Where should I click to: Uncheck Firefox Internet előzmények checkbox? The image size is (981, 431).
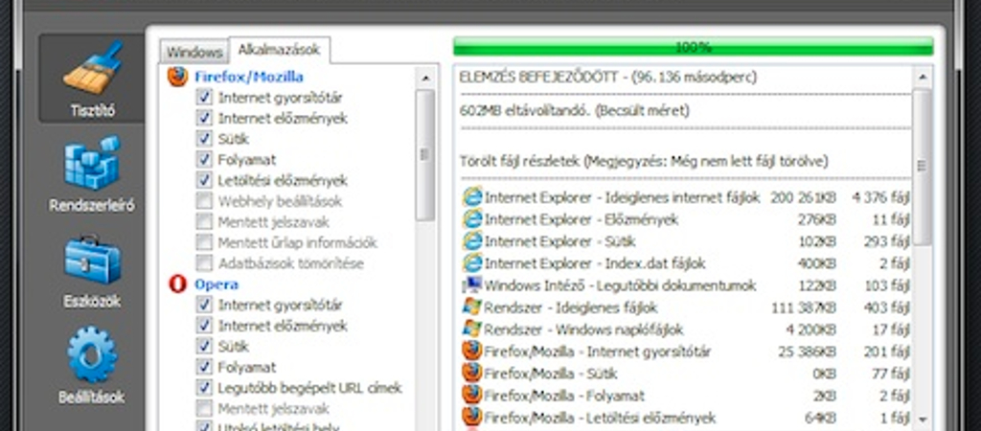click(x=204, y=118)
